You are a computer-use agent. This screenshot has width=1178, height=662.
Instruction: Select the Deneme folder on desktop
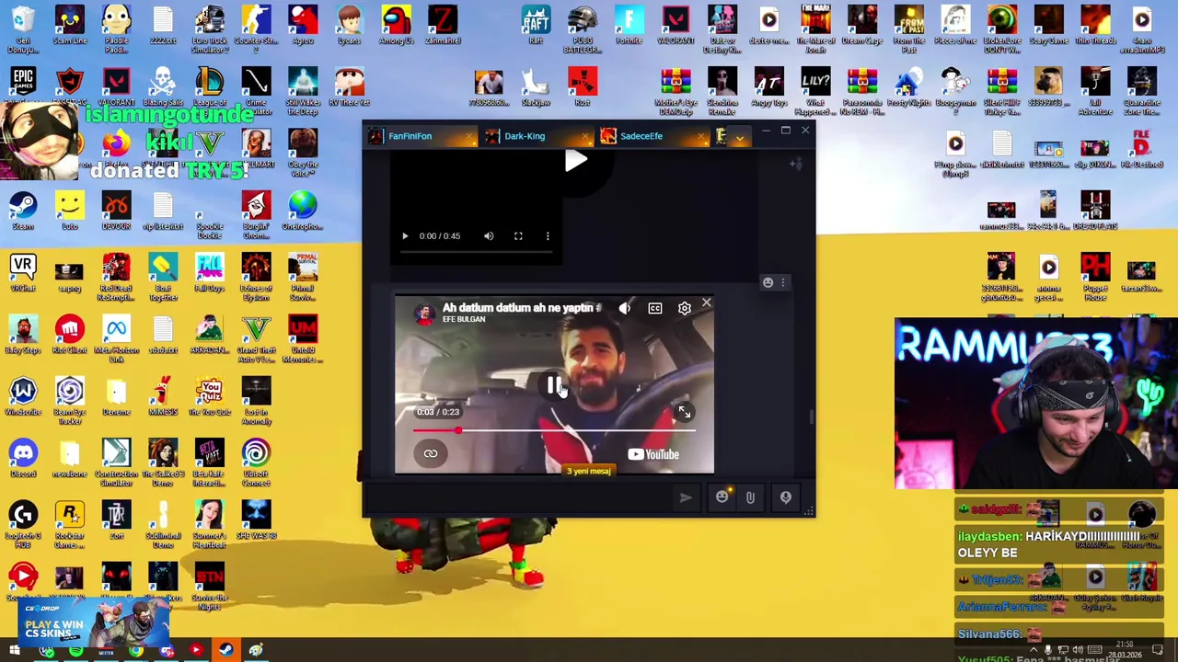point(116,395)
